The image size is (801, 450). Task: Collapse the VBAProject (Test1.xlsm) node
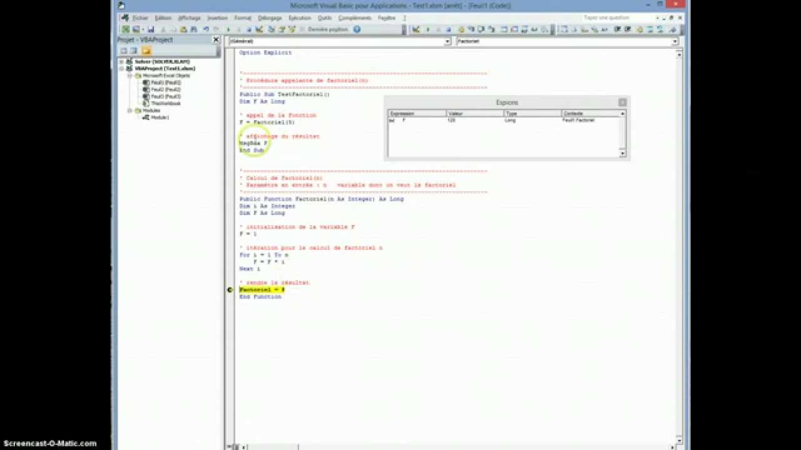click(121, 69)
